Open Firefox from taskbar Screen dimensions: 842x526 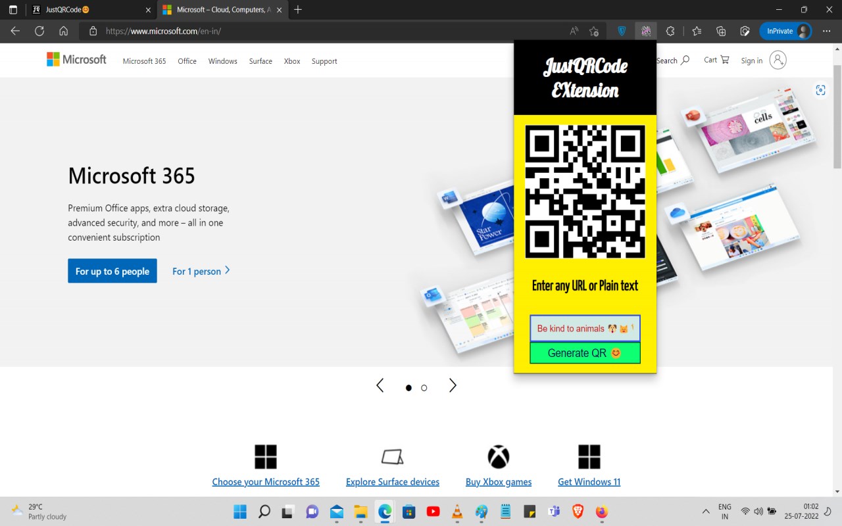point(602,512)
